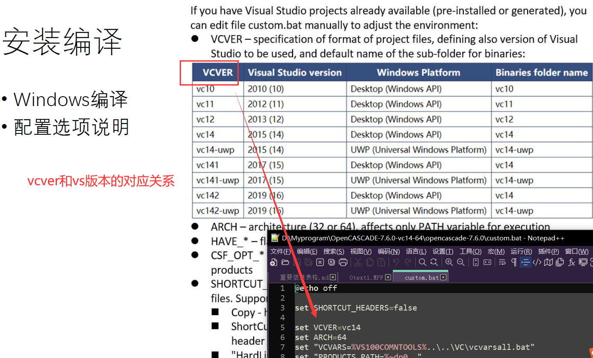
Task: Click the 'Visual Studio version' table header
Action: click(295, 73)
